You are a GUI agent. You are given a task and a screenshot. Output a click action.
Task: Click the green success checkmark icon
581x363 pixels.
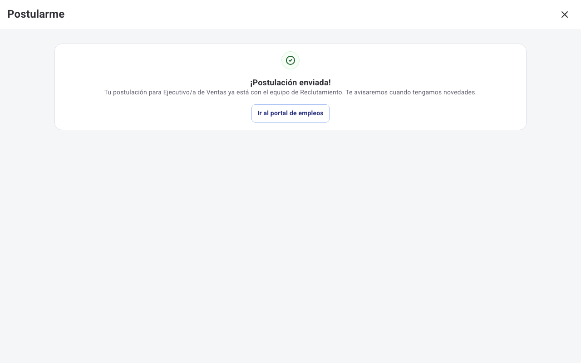tap(290, 60)
